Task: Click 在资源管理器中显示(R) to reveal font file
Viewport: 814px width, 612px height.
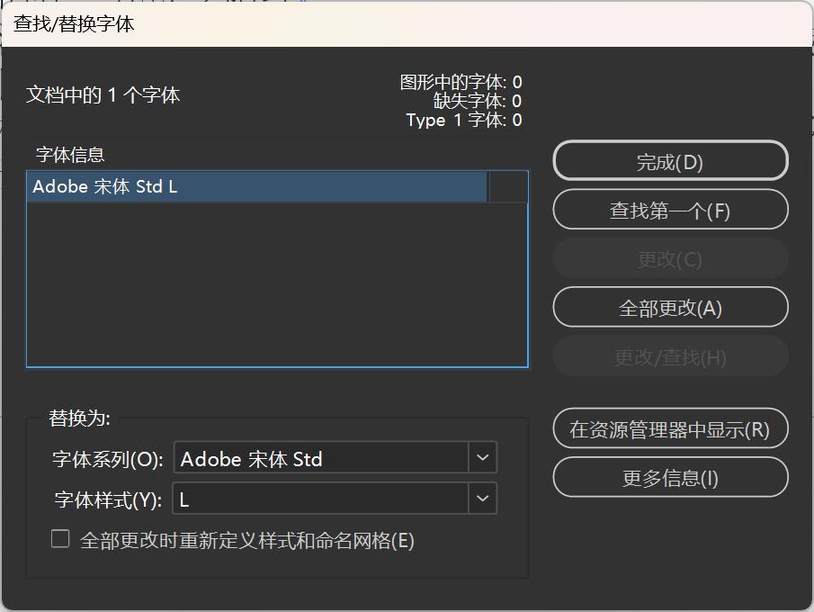Action: coord(669,428)
